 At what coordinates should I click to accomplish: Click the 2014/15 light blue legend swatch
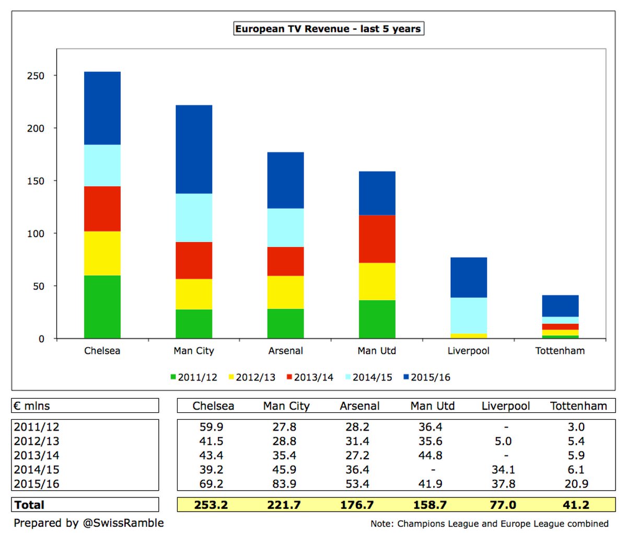tap(348, 377)
